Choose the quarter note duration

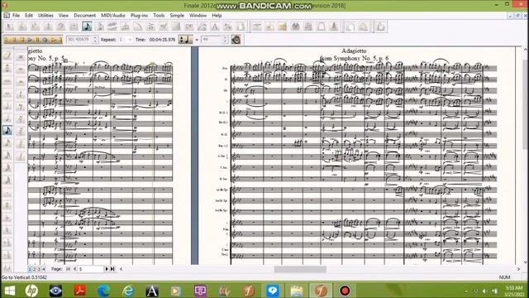pyautogui.click(x=7, y=118)
